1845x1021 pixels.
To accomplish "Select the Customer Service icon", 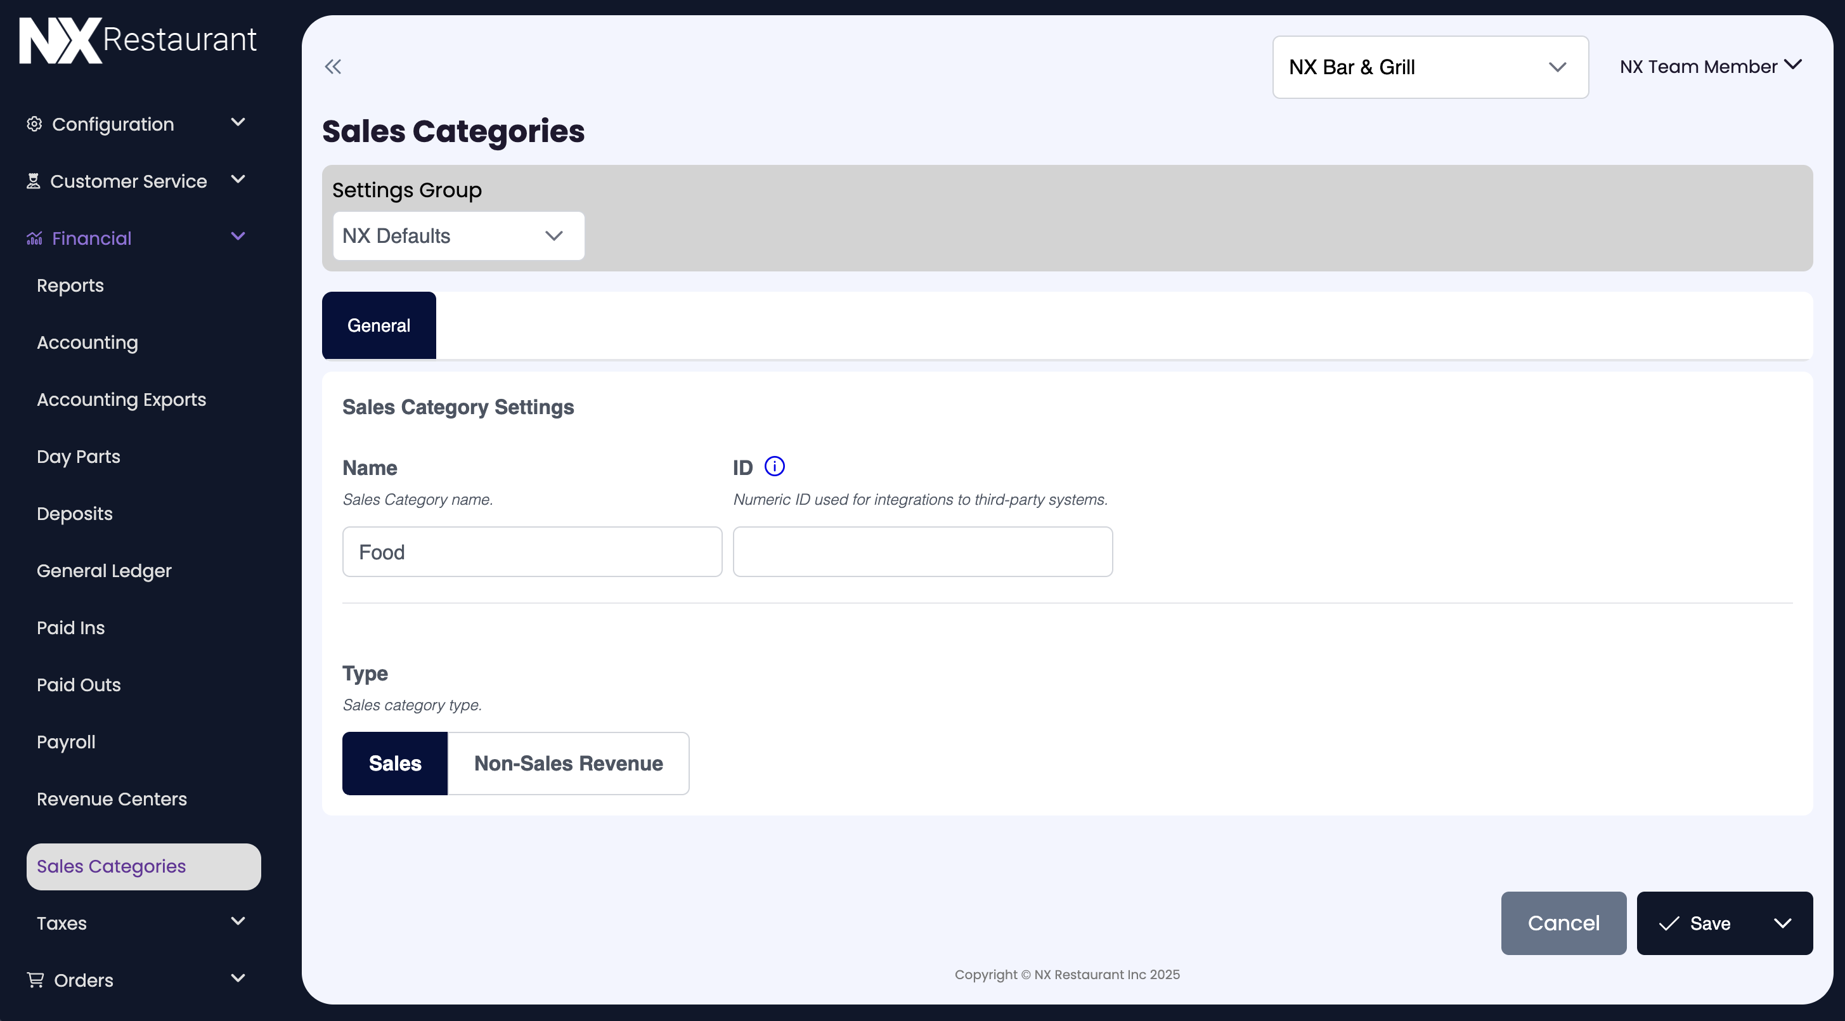I will coord(34,181).
